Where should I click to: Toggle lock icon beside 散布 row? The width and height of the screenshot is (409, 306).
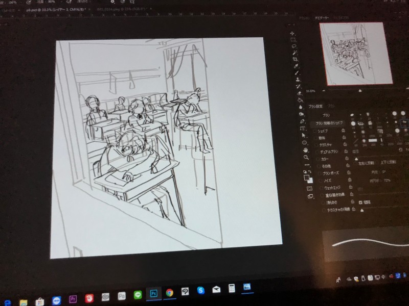[344, 137]
